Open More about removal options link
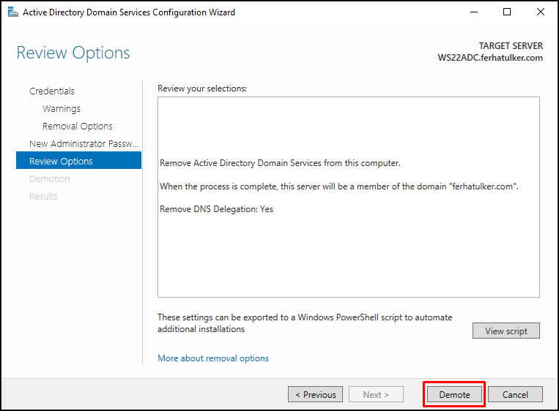Image resolution: width=559 pixels, height=411 pixels. pos(213,358)
